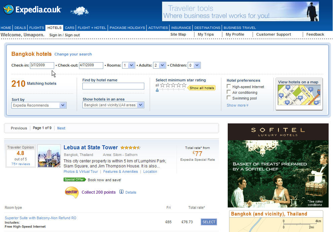Click the star rating row above the slider
This screenshot has width=333, height=232.
point(173,85)
